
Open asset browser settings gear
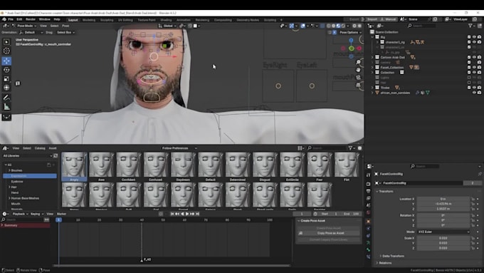359,148
